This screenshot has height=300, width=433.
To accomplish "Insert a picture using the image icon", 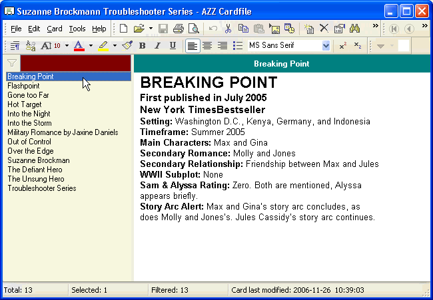I will tap(274, 29).
